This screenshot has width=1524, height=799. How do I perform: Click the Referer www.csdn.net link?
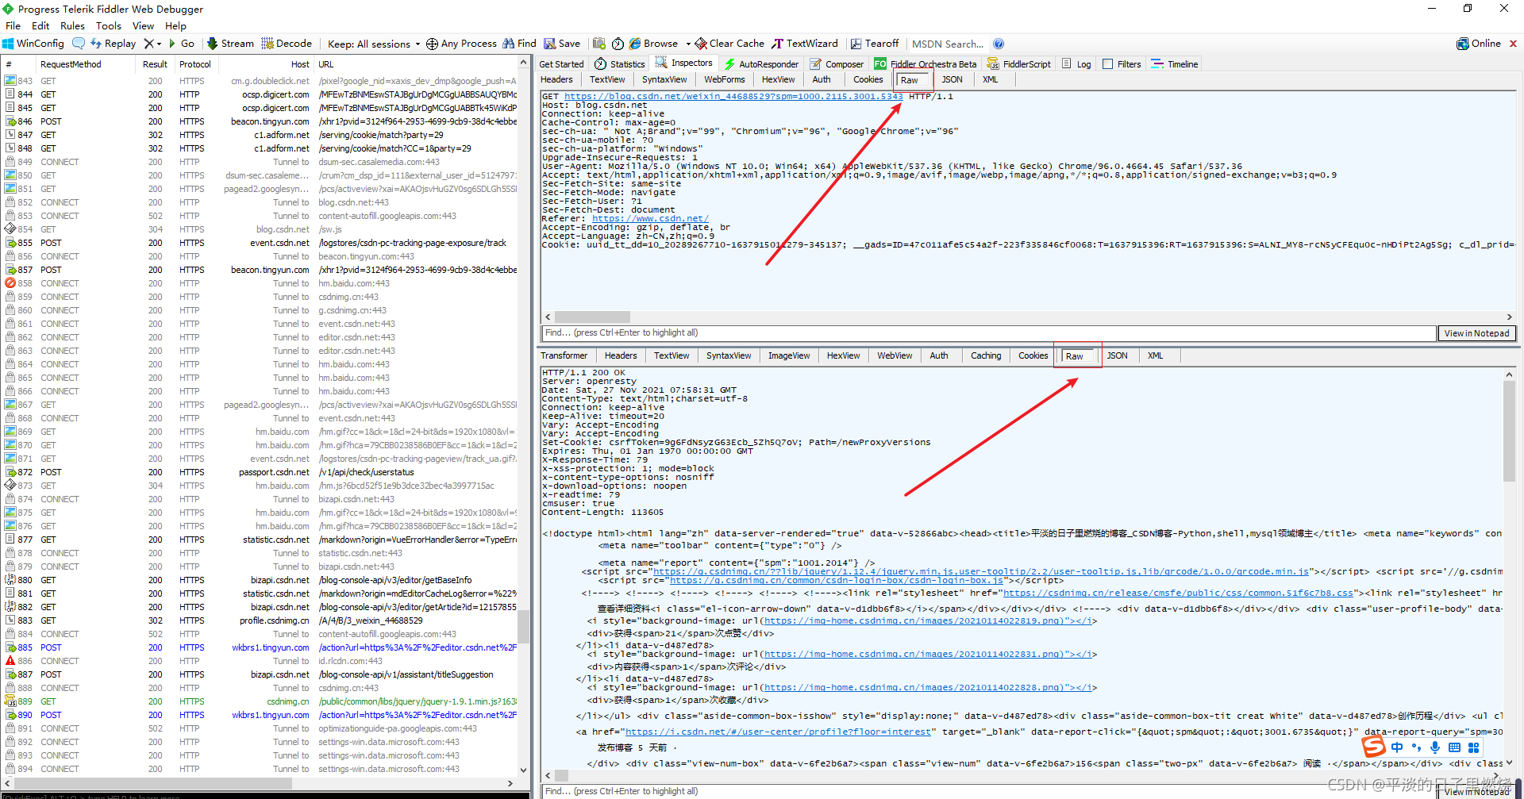650,218
